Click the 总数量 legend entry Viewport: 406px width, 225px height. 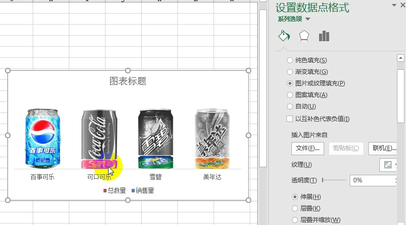pos(115,190)
